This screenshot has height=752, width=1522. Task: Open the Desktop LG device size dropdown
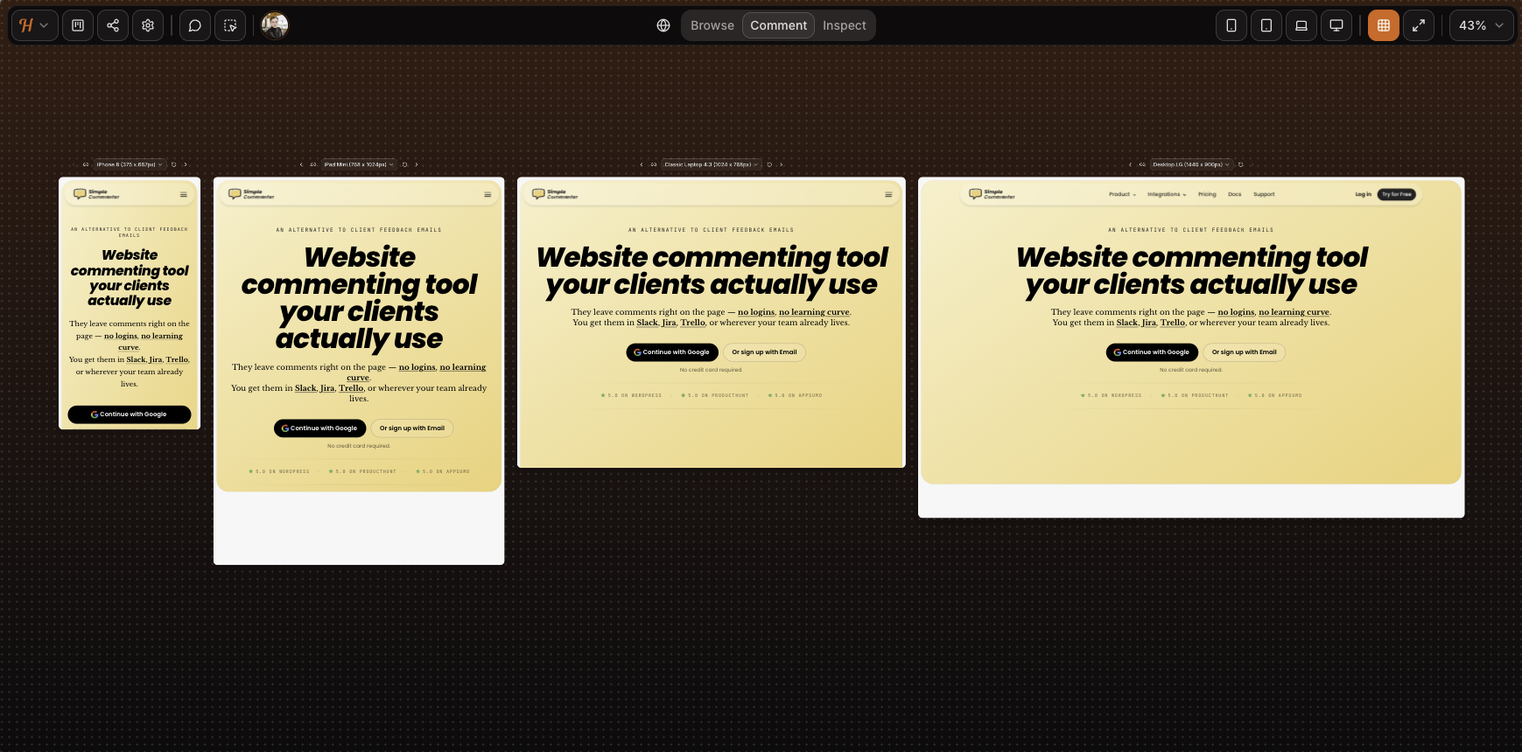pos(1191,164)
